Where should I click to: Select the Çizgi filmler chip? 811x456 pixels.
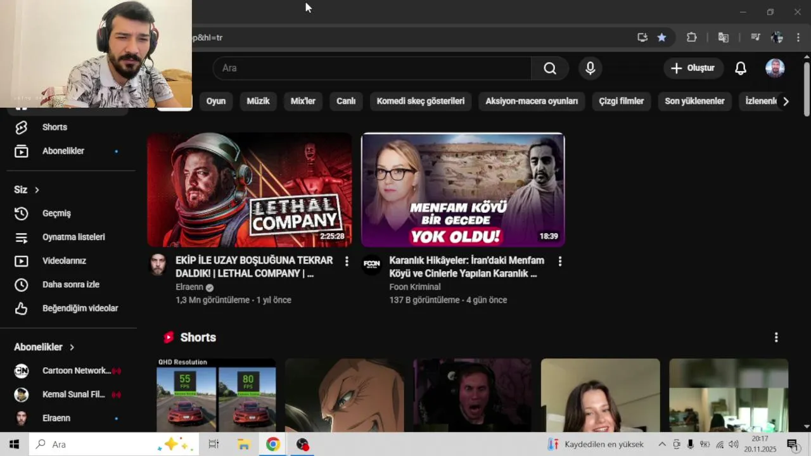[621, 101]
